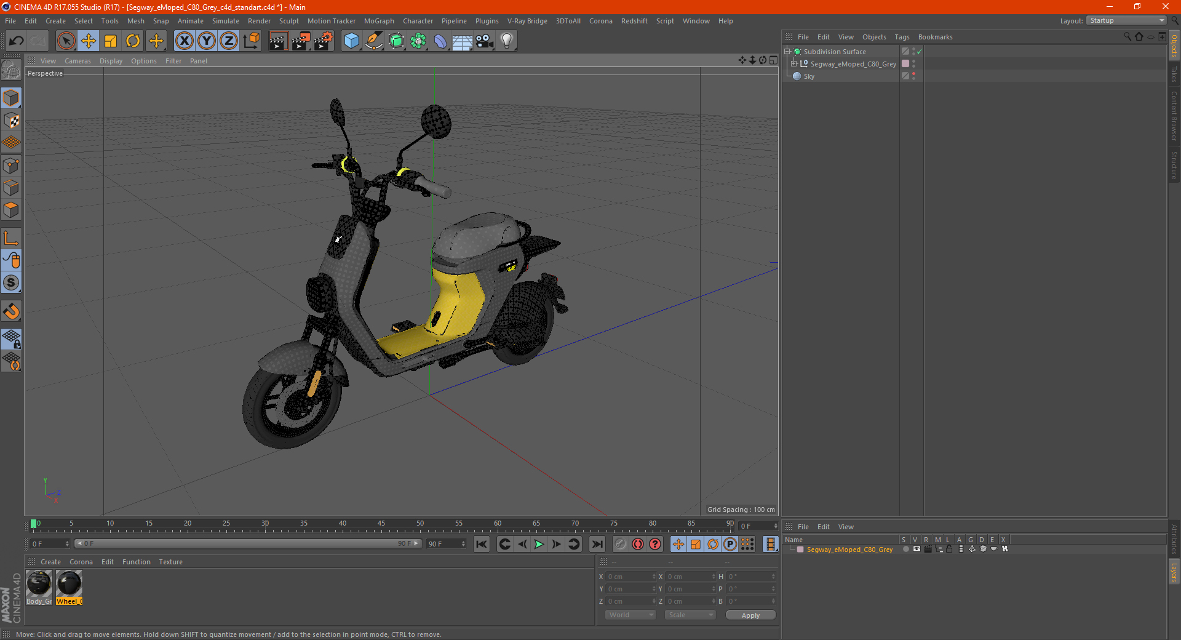Image resolution: width=1181 pixels, height=640 pixels.
Task: Open Texture menu in Material Manager
Action: [170, 562]
